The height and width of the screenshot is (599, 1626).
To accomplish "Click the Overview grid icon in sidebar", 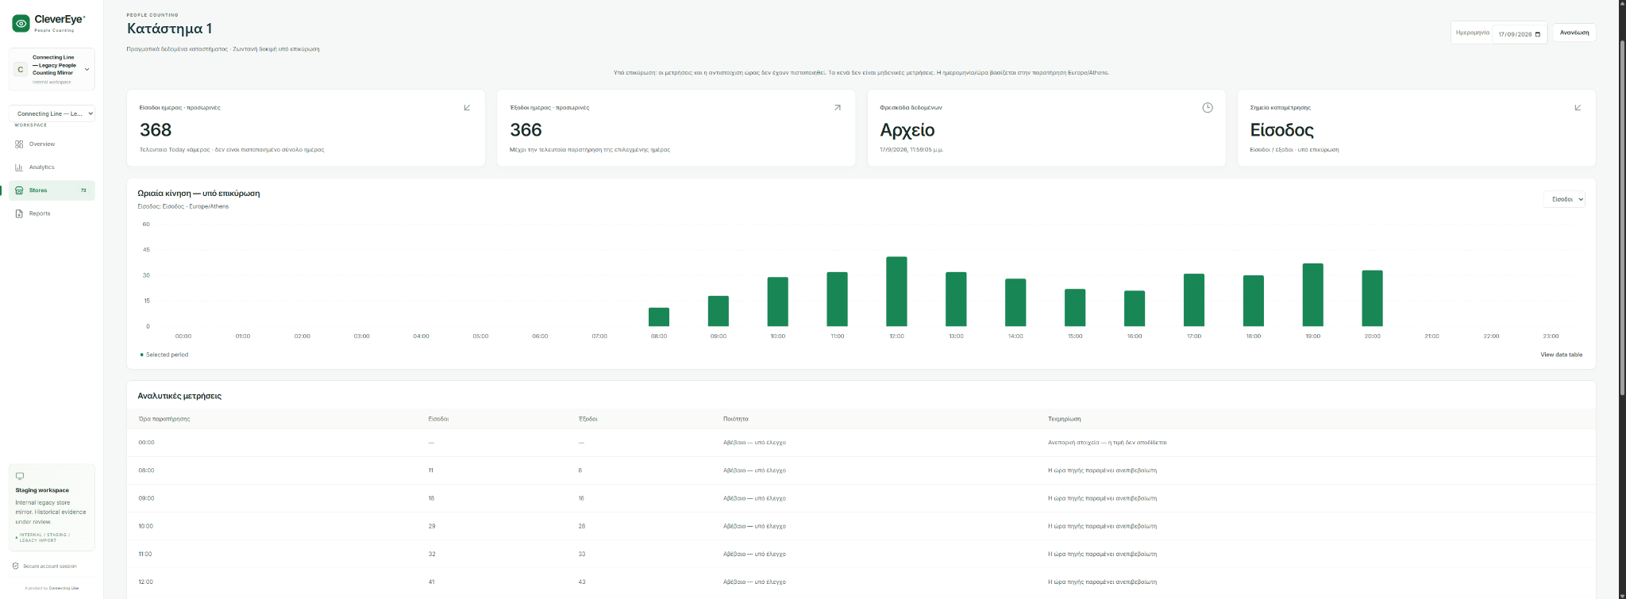I will (19, 144).
